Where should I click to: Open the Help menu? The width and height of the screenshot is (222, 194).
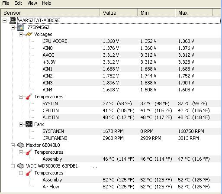point(47,3)
